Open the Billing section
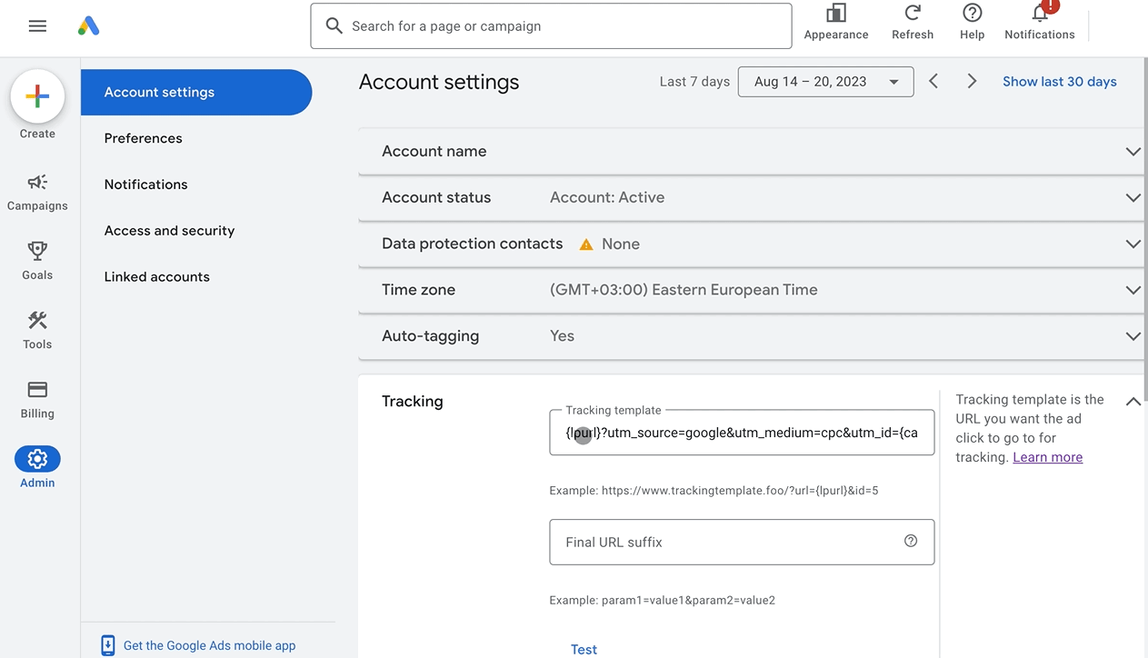 (x=37, y=400)
